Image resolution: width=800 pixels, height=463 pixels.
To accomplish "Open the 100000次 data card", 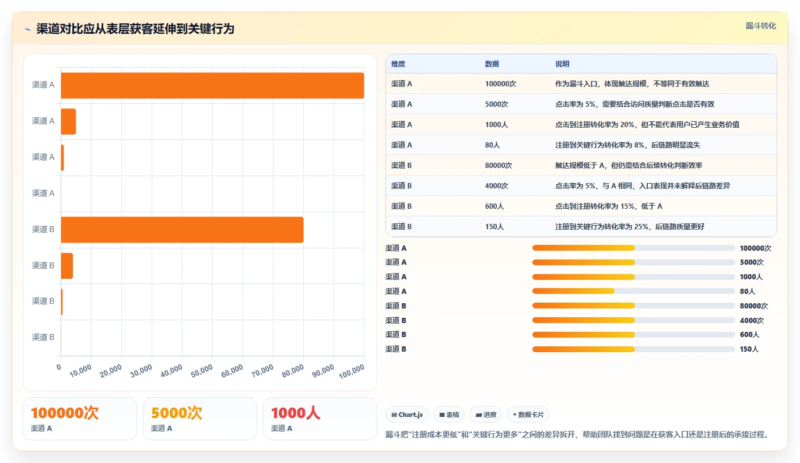I will click(80, 419).
